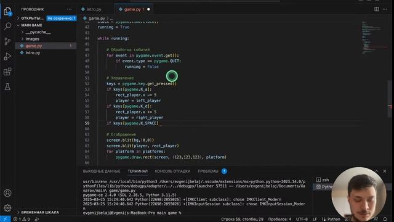Open the Run and Debug view icon
This screenshot has height=222, width=394.
point(7,56)
